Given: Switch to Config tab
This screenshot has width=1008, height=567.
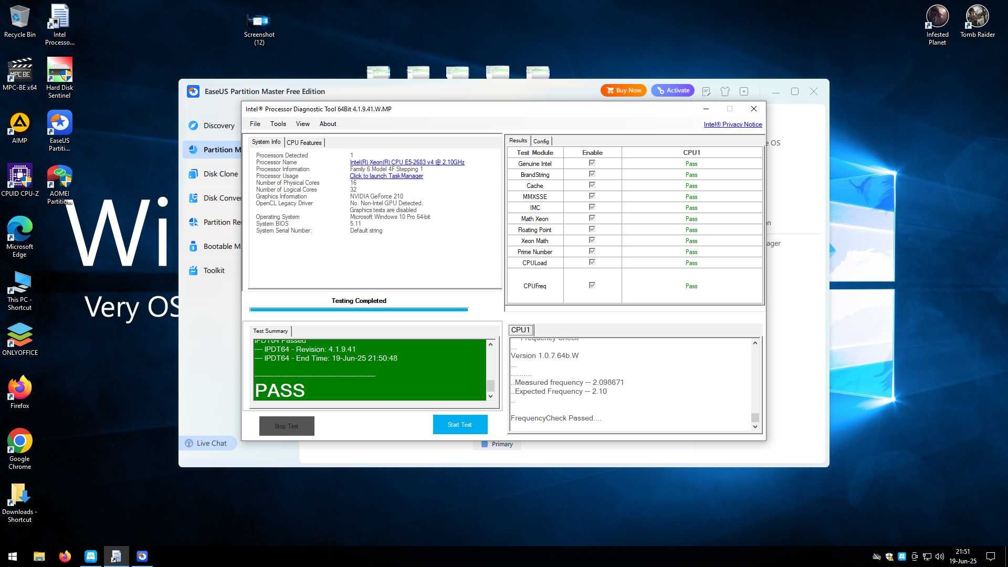Looking at the screenshot, I should pyautogui.click(x=541, y=141).
